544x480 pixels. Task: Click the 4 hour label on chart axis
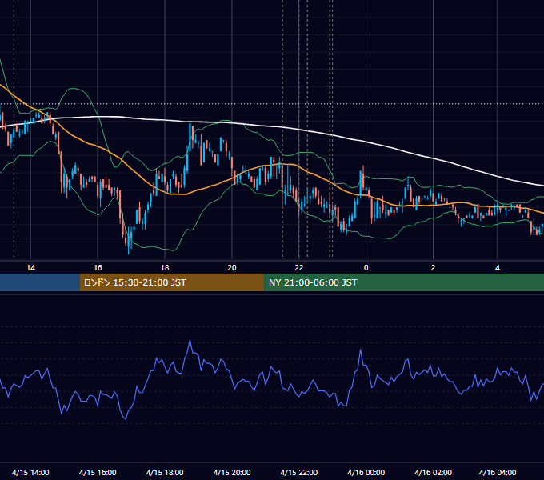498,268
